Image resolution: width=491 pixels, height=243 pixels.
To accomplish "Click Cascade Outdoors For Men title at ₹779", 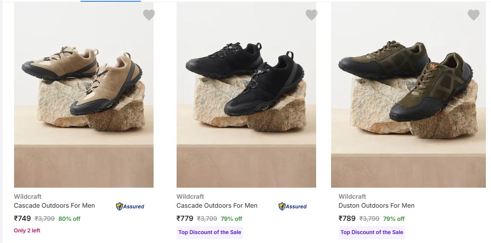I will click(x=217, y=206).
